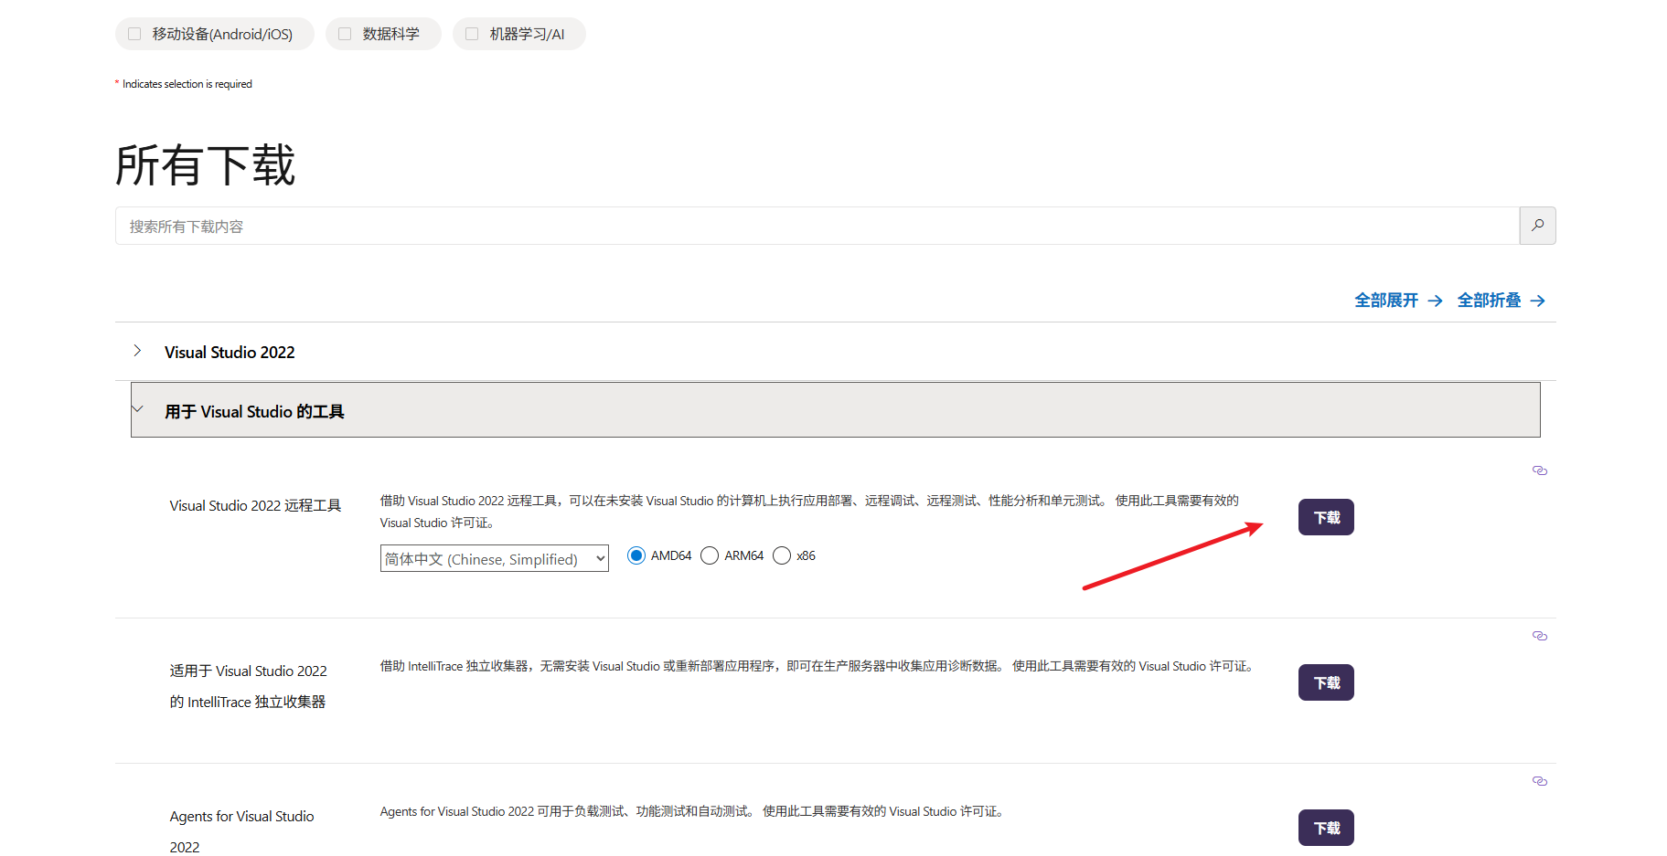Click the 所有下载 heading text
This screenshot has width=1667, height=856.
tap(205, 165)
